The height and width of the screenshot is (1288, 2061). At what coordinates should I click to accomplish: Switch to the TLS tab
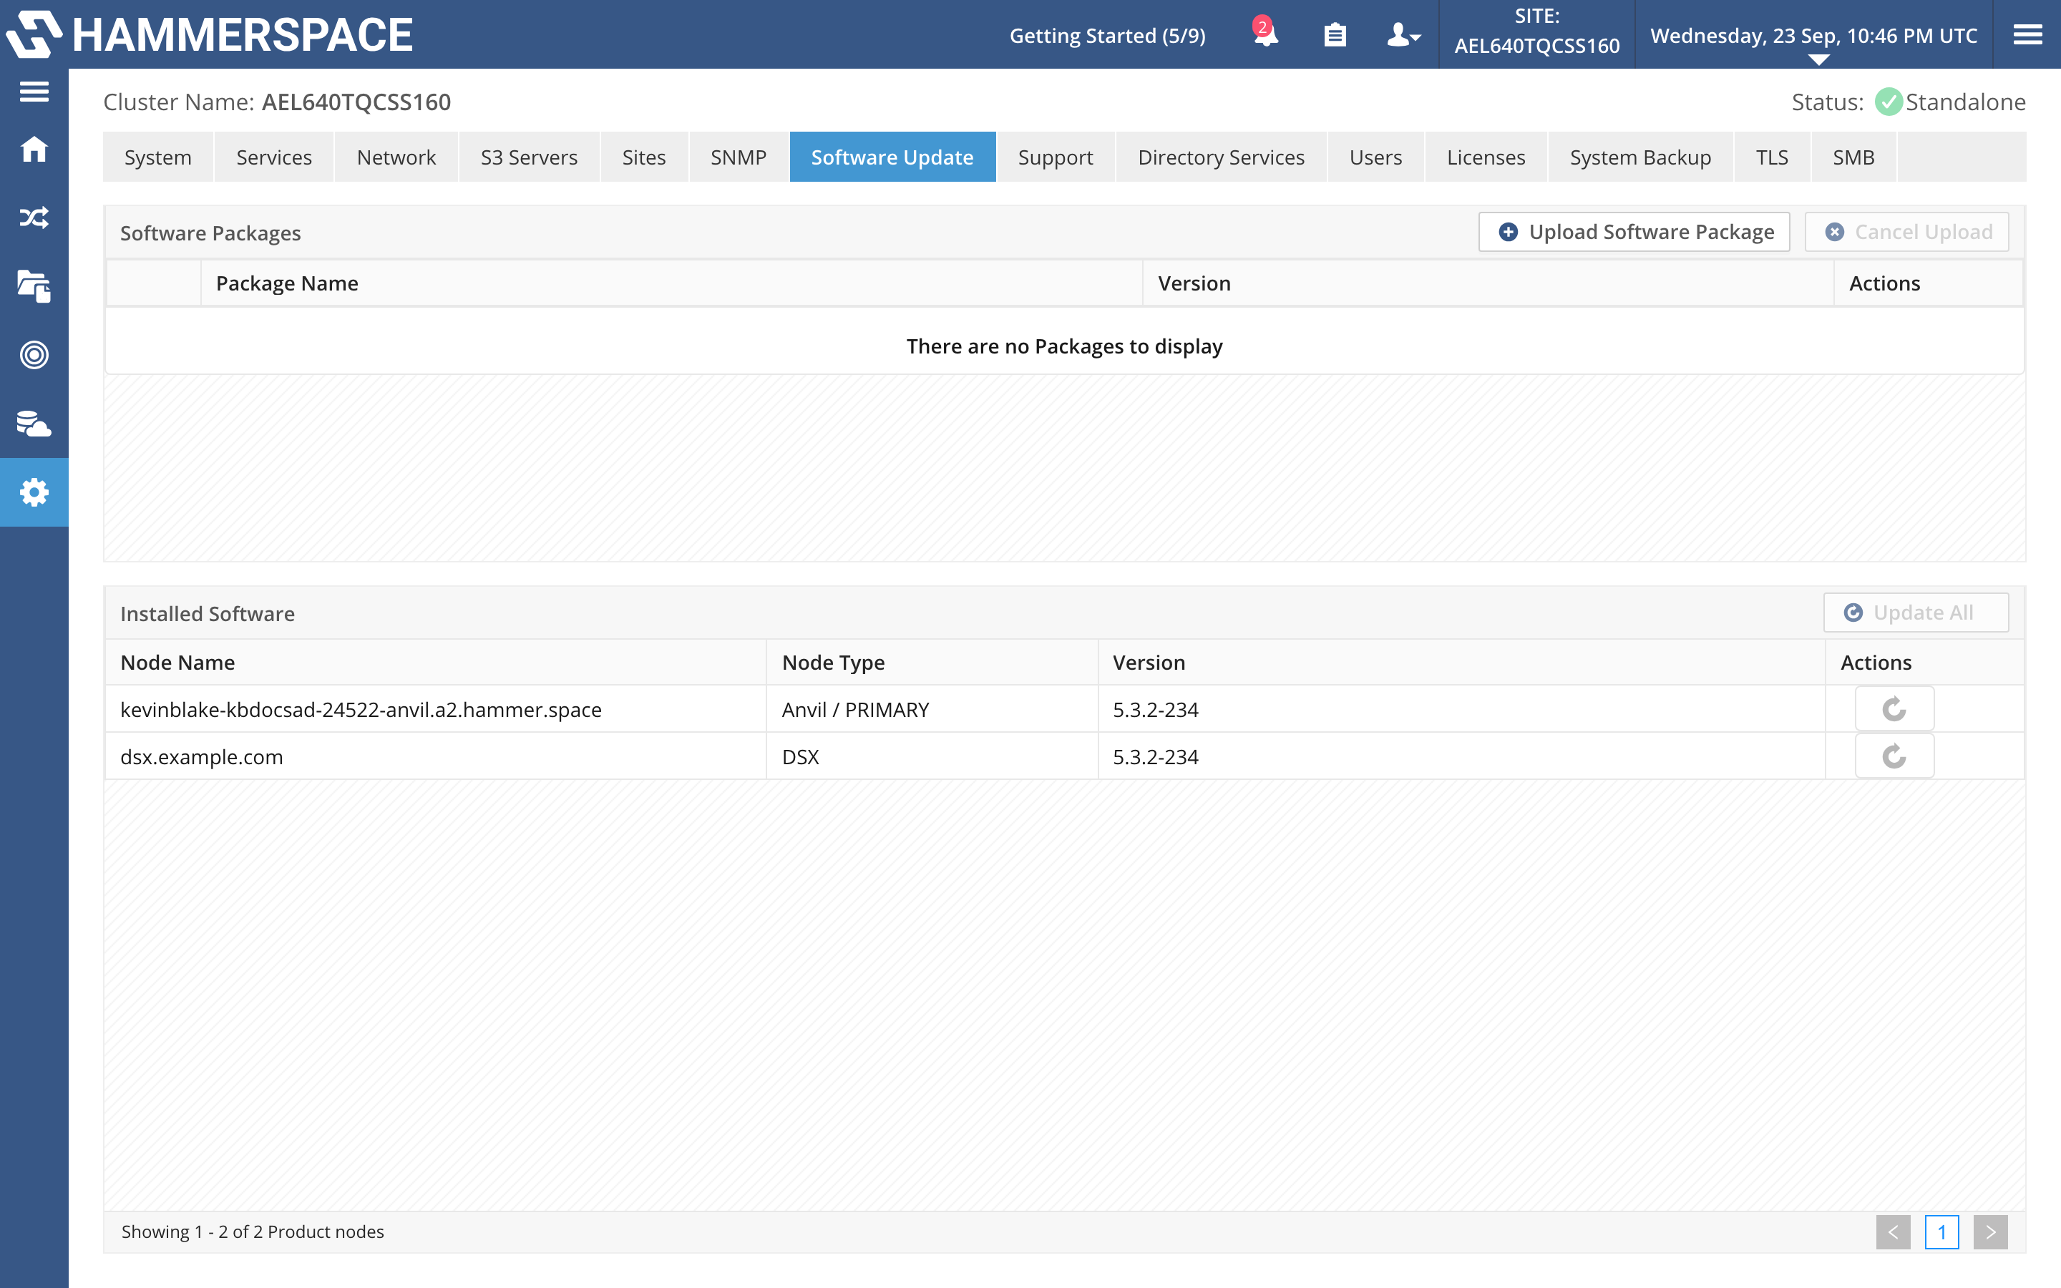[x=1773, y=157]
